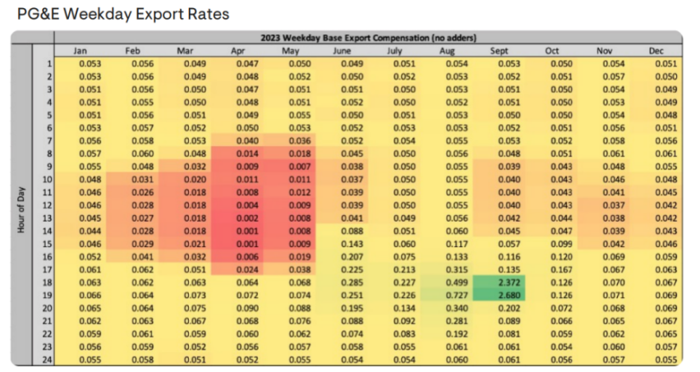Select the Aug column header
Image resolution: width=700 pixels, height=372 pixels.
[x=446, y=51]
